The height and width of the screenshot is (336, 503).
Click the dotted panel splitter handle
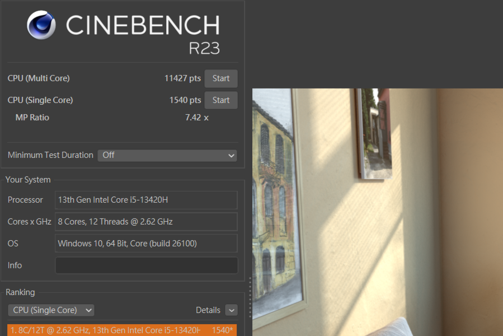point(250,297)
